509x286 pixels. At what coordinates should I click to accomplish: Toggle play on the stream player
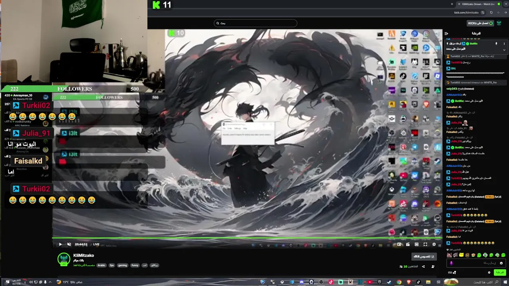(60, 244)
